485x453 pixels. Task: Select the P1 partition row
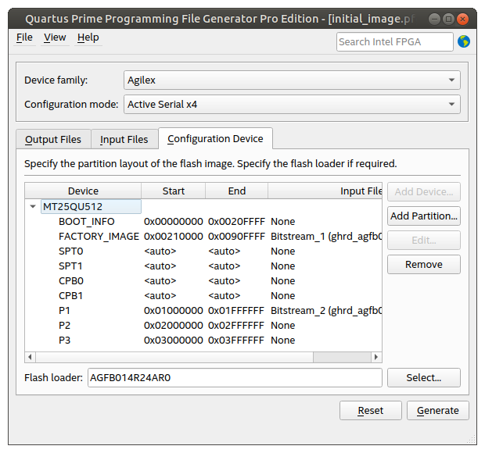coord(203,310)
